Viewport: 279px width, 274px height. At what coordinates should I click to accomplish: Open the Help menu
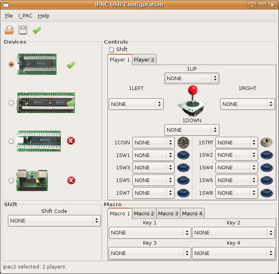[x=43, y=16]
